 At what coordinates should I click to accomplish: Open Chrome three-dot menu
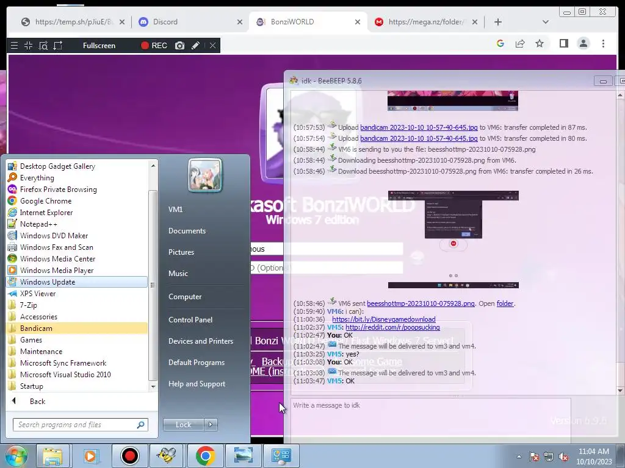(604, 43)
